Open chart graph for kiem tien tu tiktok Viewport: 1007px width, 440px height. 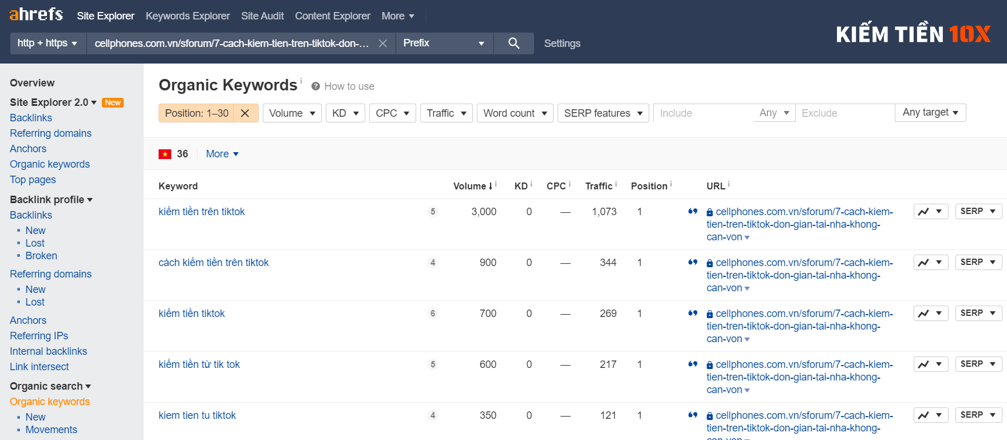pyautogui.click(x=931, y=415)
